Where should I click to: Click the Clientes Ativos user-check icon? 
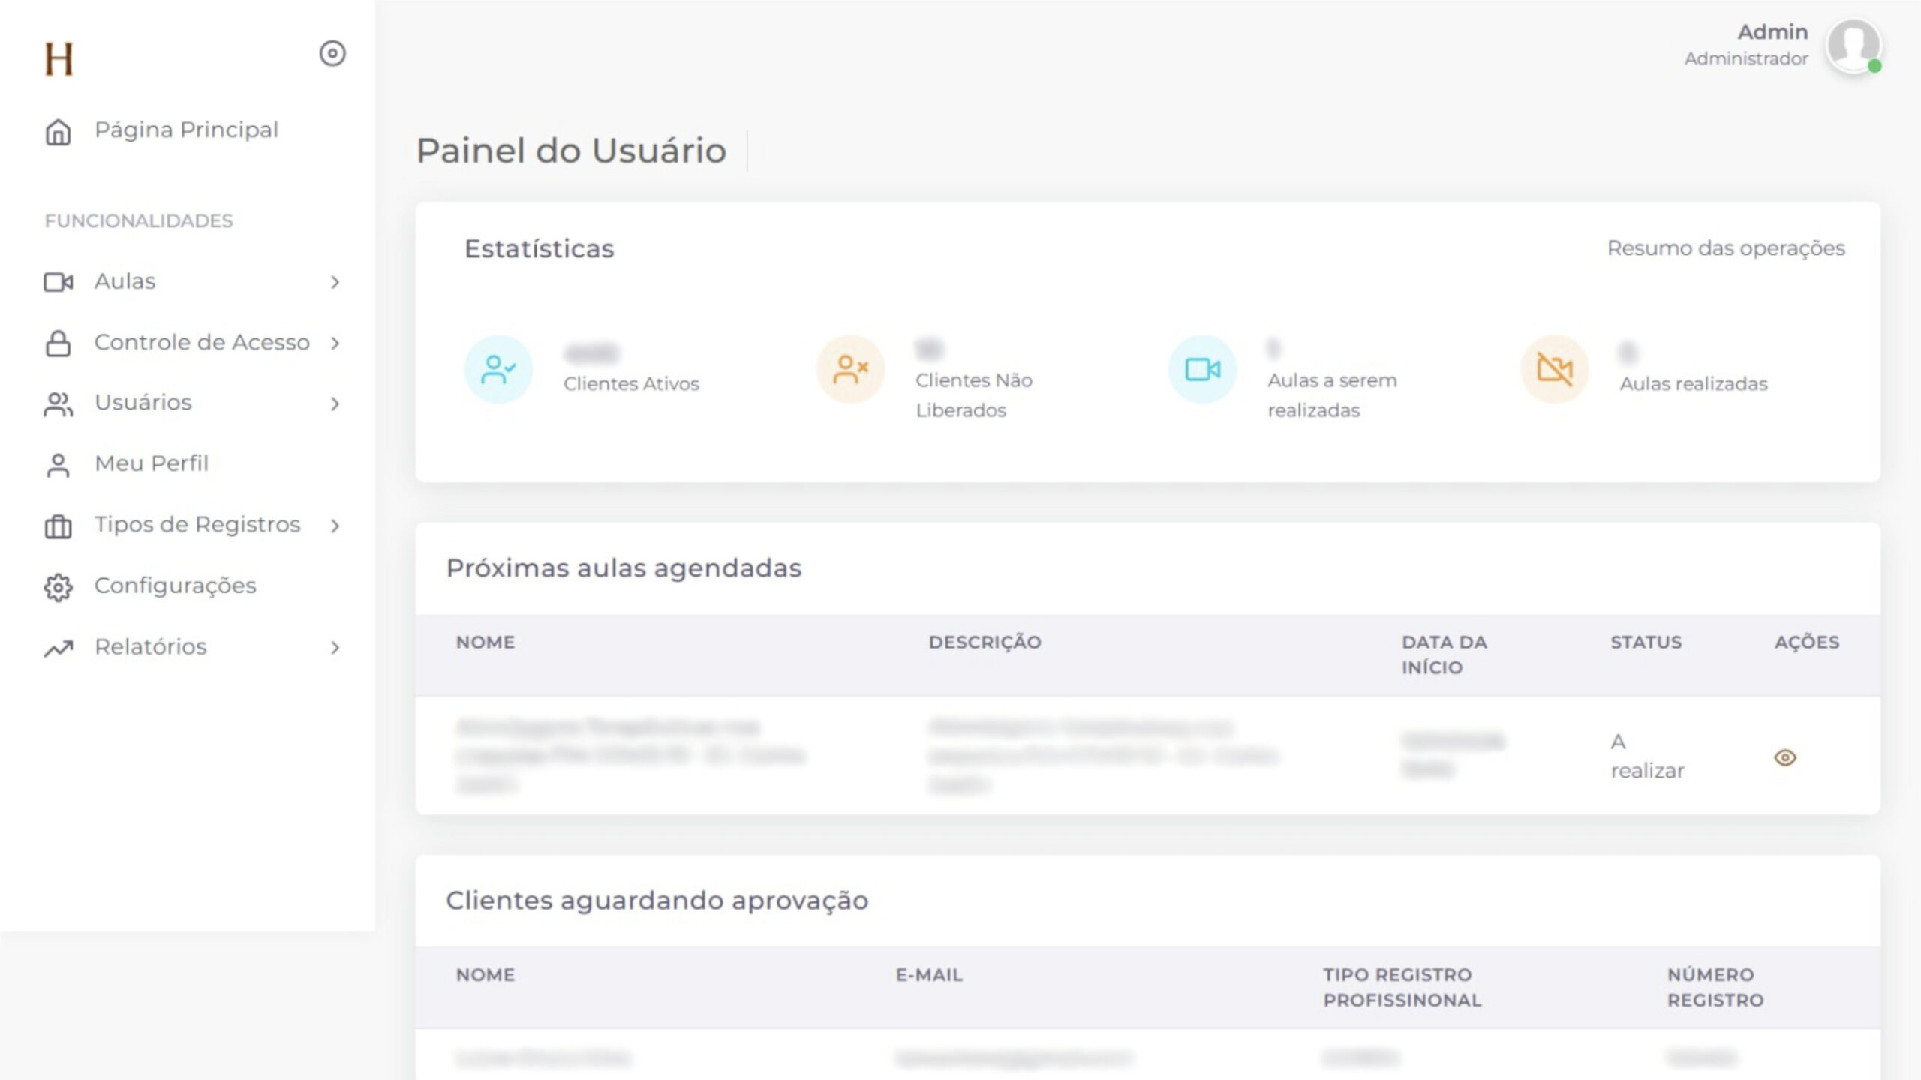coord(498,369)
